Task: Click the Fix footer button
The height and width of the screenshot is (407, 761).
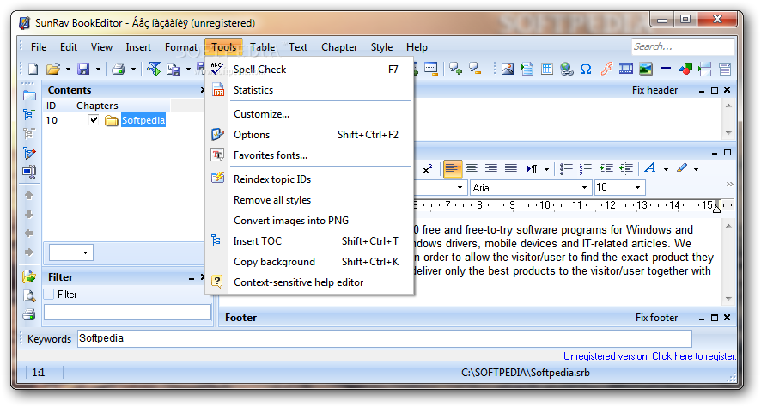Action: pyautogui.click(x=656, y=318)
